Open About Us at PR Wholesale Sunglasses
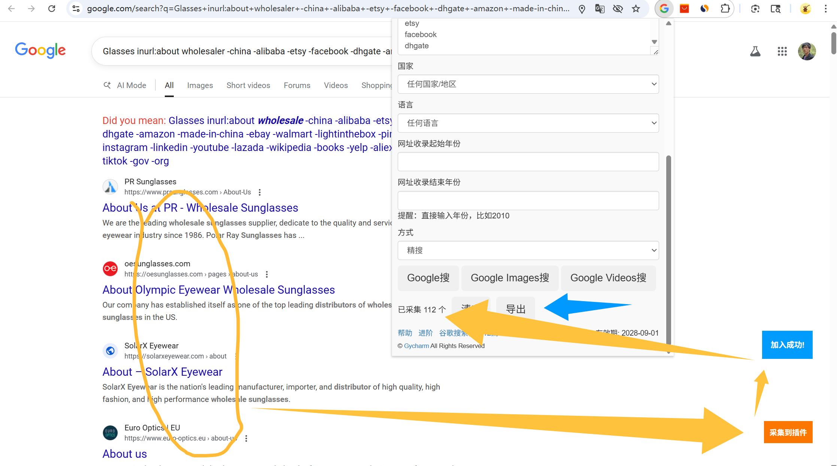This screenshot has height=466, width=837. point(200,208)
